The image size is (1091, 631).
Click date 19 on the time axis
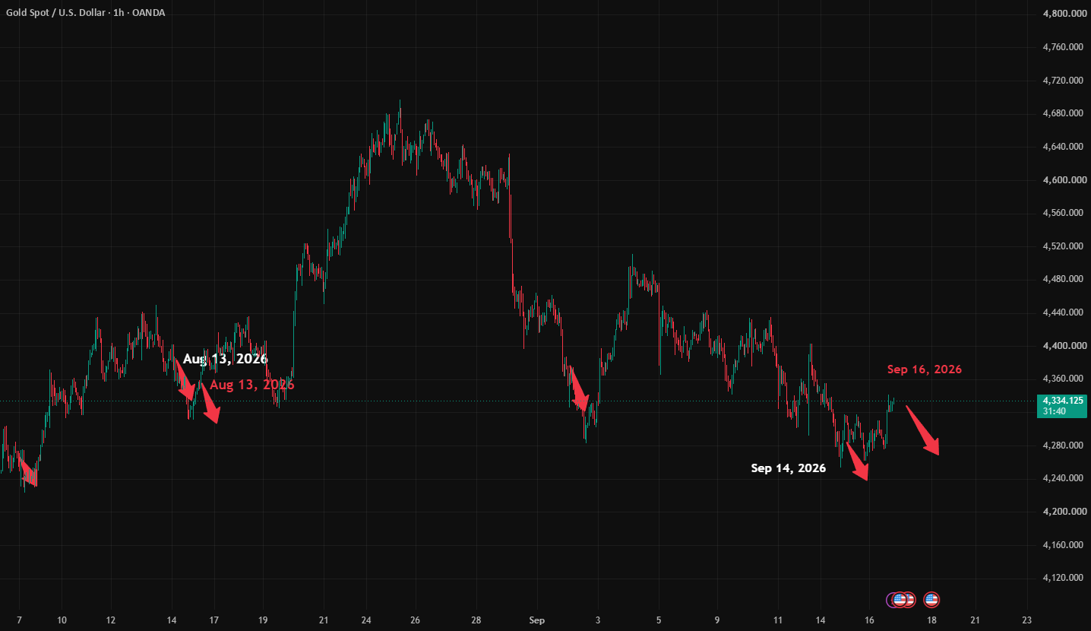[263, 620]
